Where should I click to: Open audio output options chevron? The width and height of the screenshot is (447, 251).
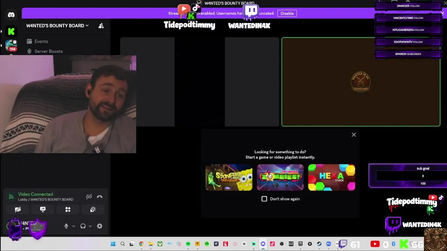click(90, 226)
